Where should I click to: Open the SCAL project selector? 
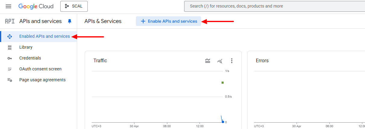pos(74,6)
